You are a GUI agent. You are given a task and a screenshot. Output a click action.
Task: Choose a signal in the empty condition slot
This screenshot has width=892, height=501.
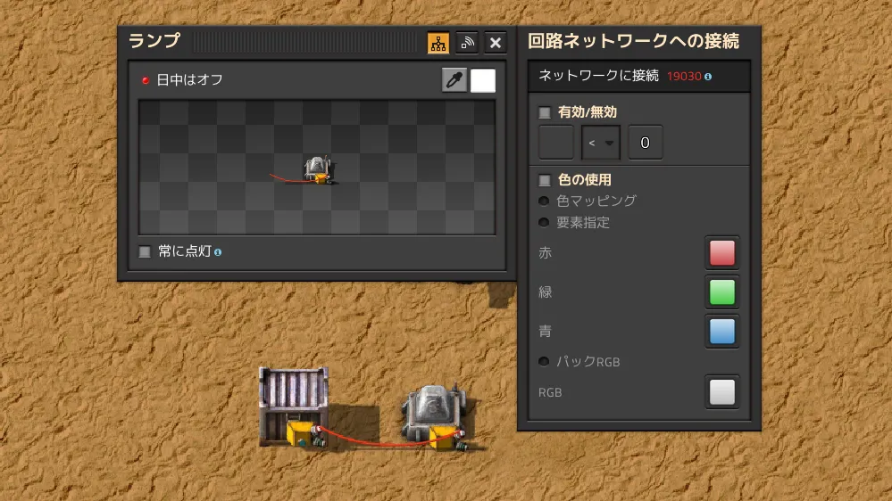[555, 143]
